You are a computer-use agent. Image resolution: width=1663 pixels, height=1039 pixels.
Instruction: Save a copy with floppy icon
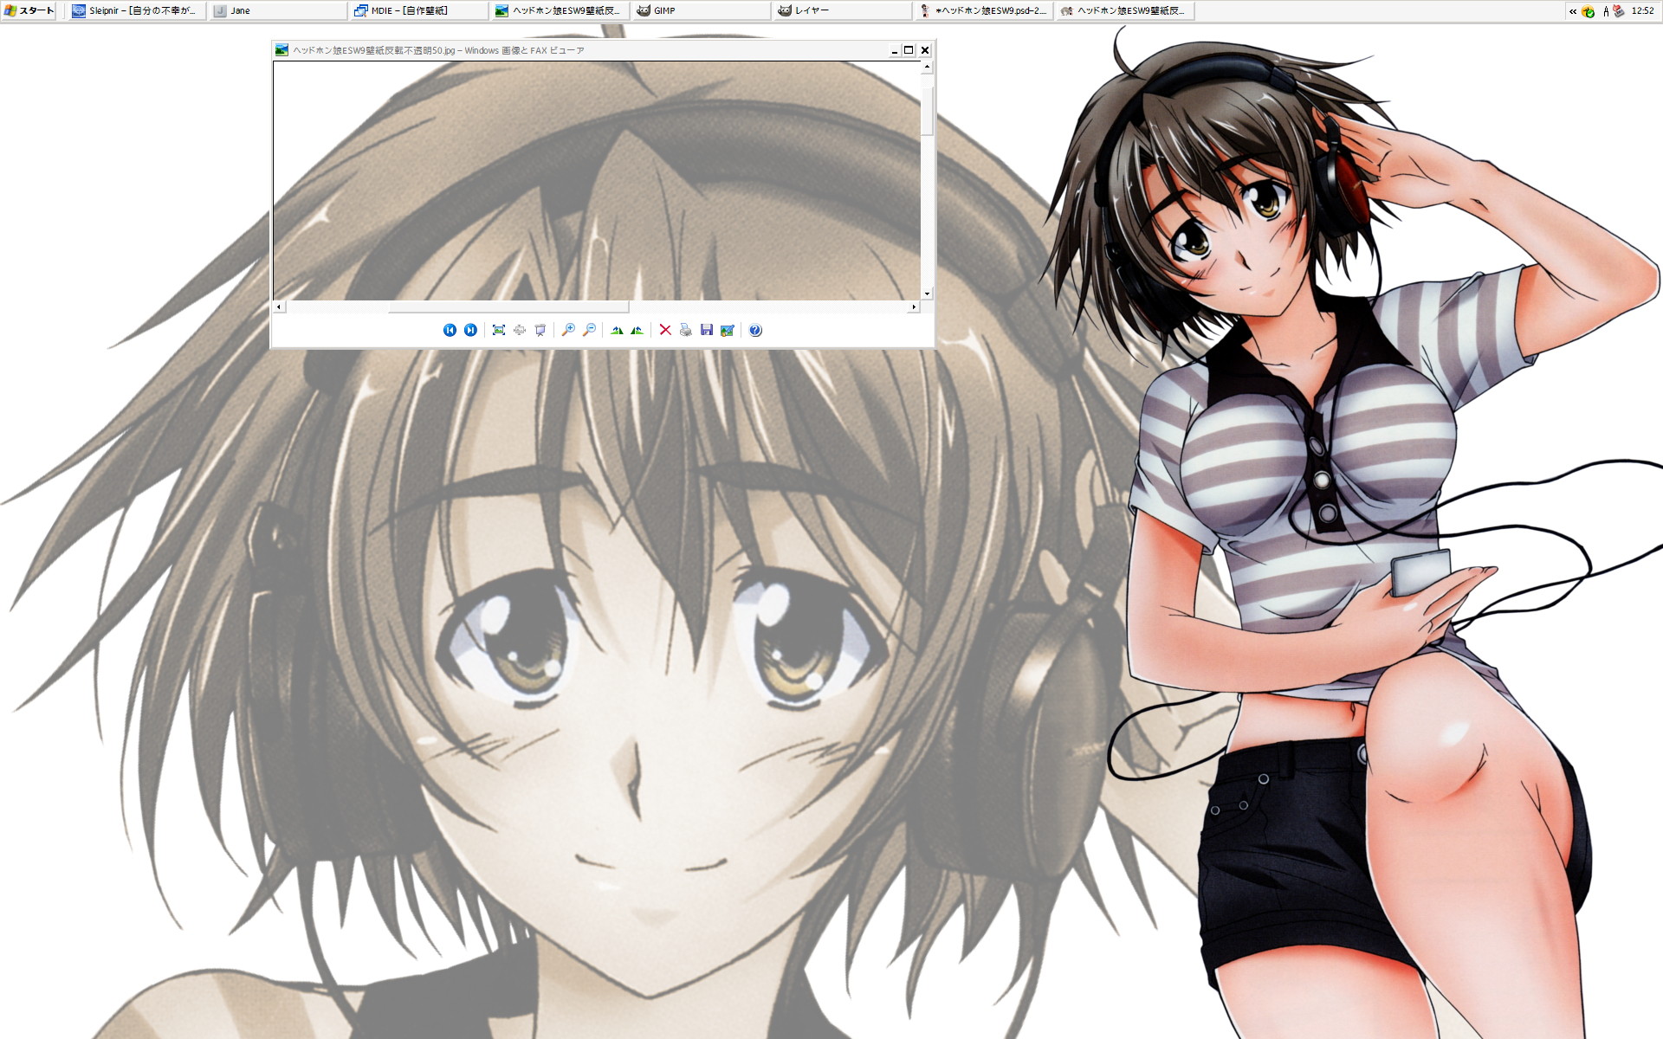(707, 330)
